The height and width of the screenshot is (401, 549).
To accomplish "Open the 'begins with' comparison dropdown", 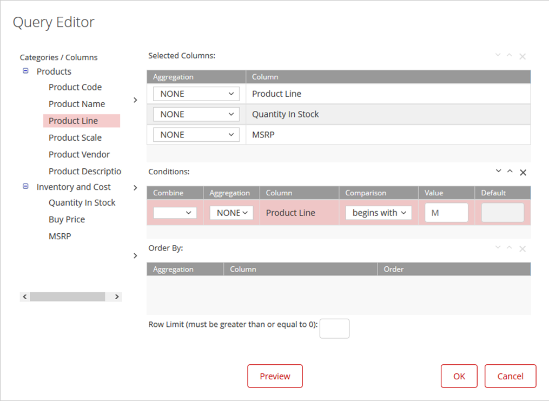I will (x=379, y=213).
